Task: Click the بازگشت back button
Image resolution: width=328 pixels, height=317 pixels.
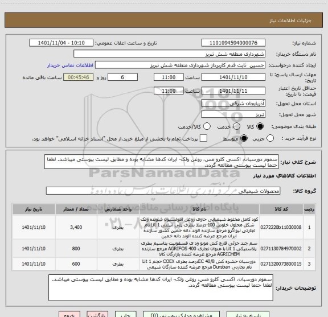Action: 97,314
